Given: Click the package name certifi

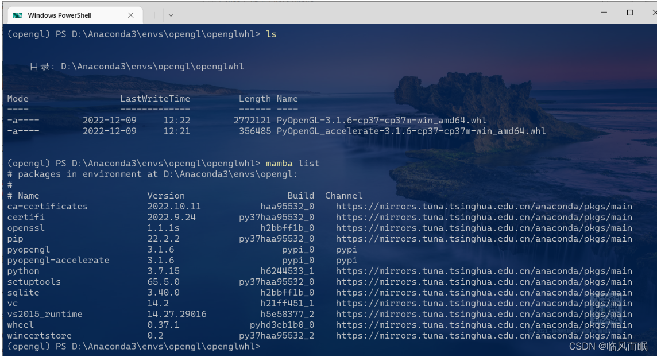Looking at the screenshot, I should coord(26,217).
